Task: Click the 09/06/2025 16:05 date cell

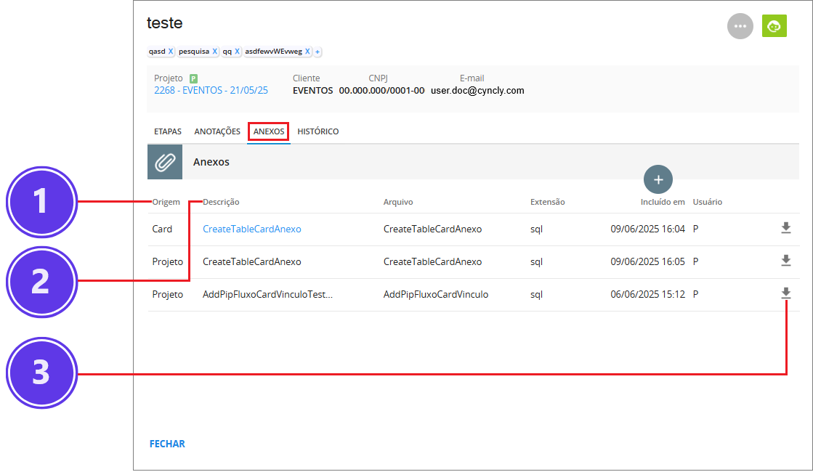Action: [647, 261]
